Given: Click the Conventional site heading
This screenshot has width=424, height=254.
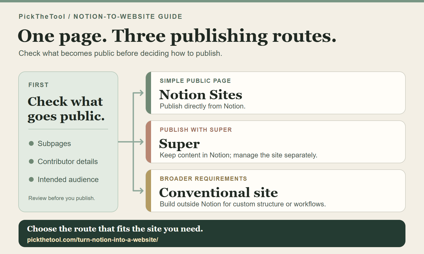Looking at the screenshot, I should pyautogui.click(x=219, y=193).
